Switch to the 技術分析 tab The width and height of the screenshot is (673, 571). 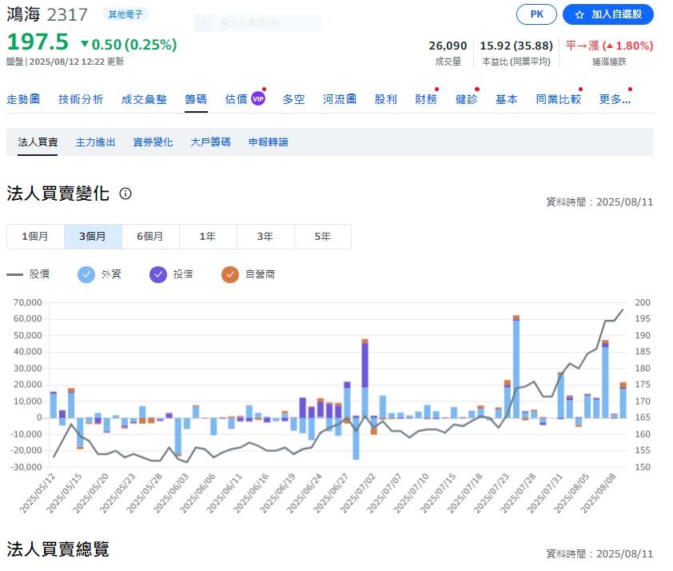(x=81, y=98)
